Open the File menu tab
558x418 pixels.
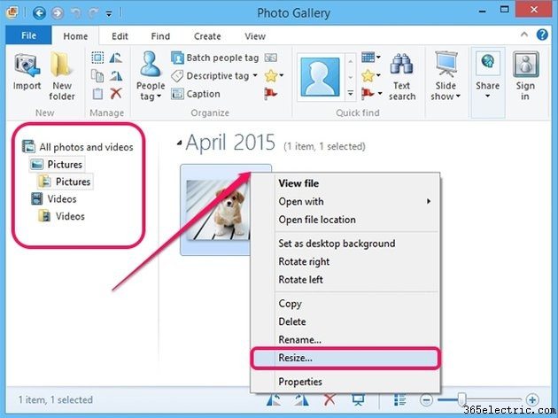28,35
